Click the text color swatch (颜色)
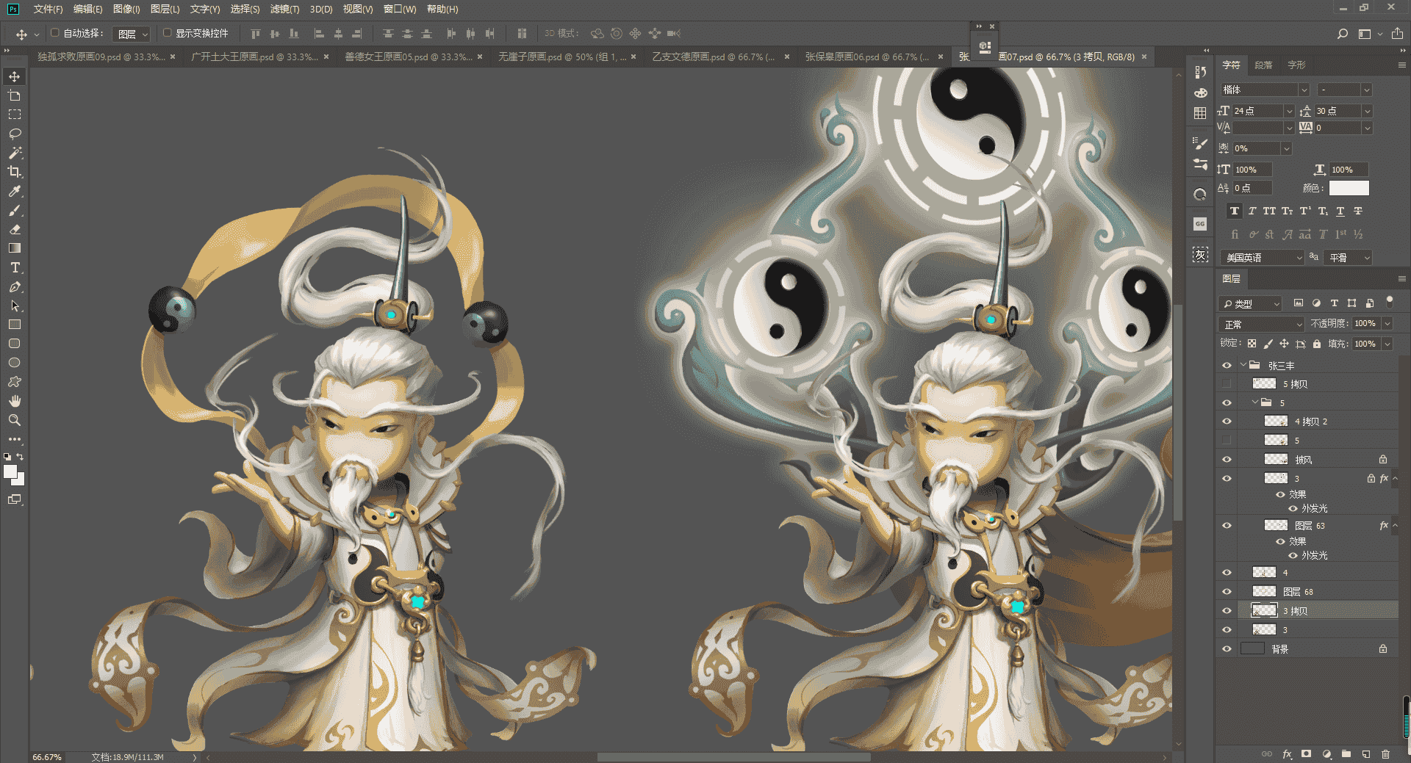 point(1349,188)
